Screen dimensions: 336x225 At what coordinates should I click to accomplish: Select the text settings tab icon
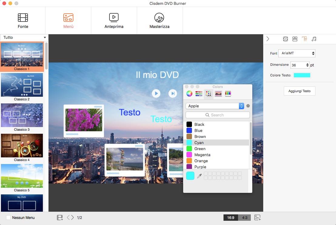304,39
